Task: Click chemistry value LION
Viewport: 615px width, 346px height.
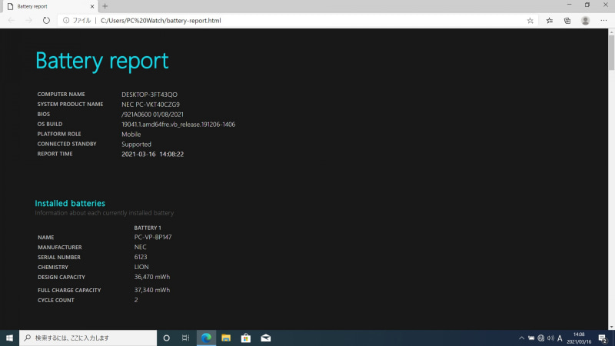Action: [141, 267]
